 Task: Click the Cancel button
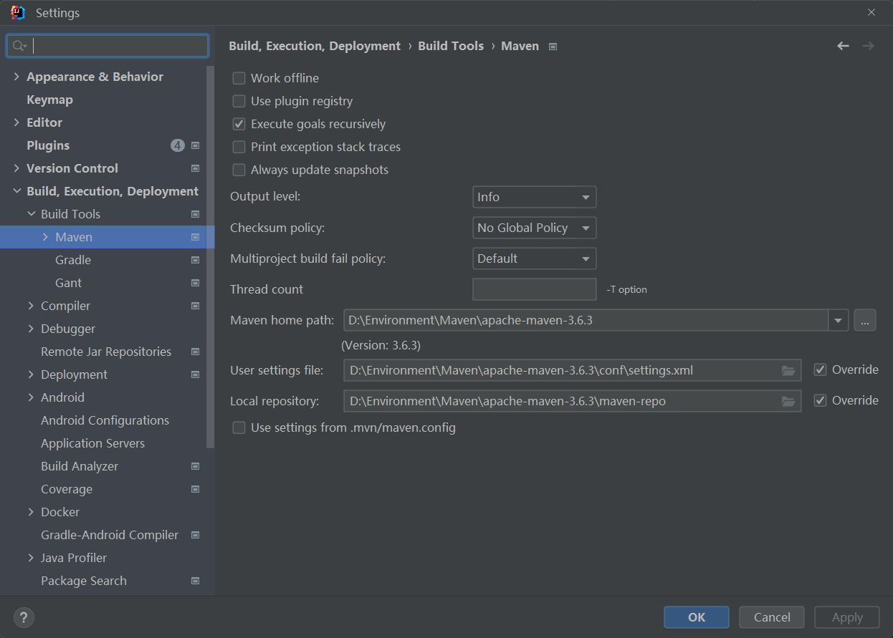[772, 617]
